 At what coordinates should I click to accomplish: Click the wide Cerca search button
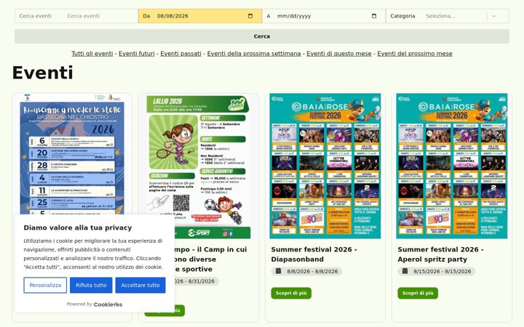[262, 36]
